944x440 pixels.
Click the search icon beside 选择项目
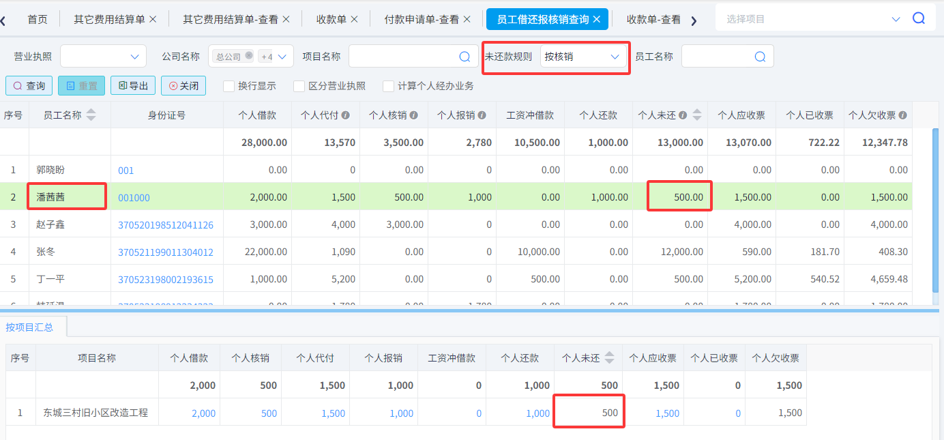pyautogui.click(x=919, y=18)
